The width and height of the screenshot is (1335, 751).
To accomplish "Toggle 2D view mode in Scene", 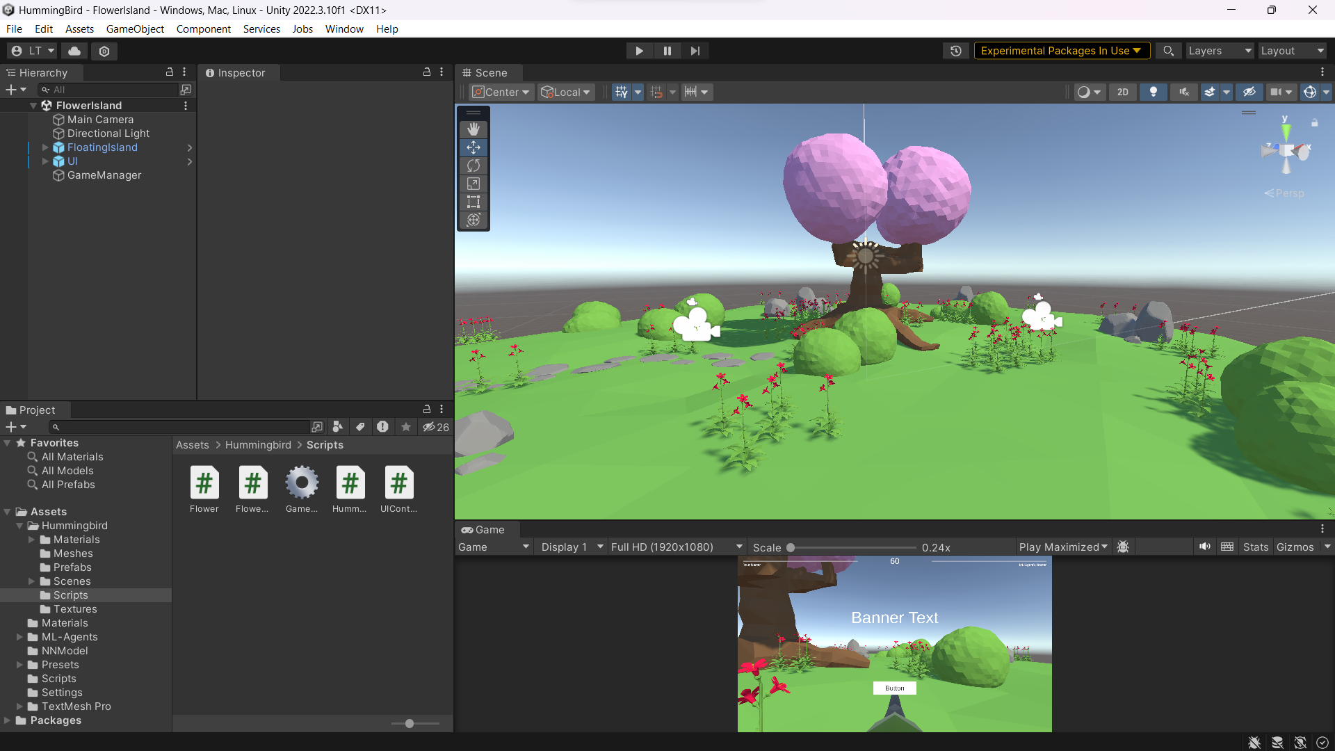I will click(1122, 92).
